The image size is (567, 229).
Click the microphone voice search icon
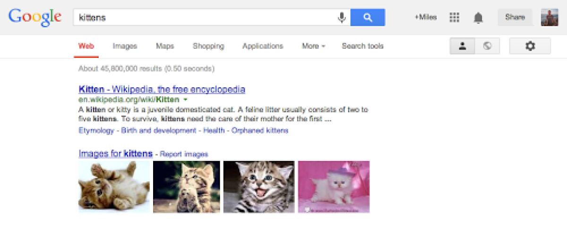341,17
